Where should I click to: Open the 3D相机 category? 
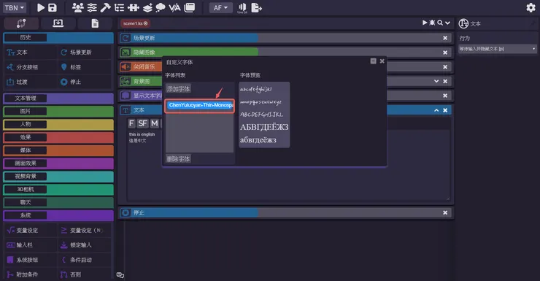[58, 189]
